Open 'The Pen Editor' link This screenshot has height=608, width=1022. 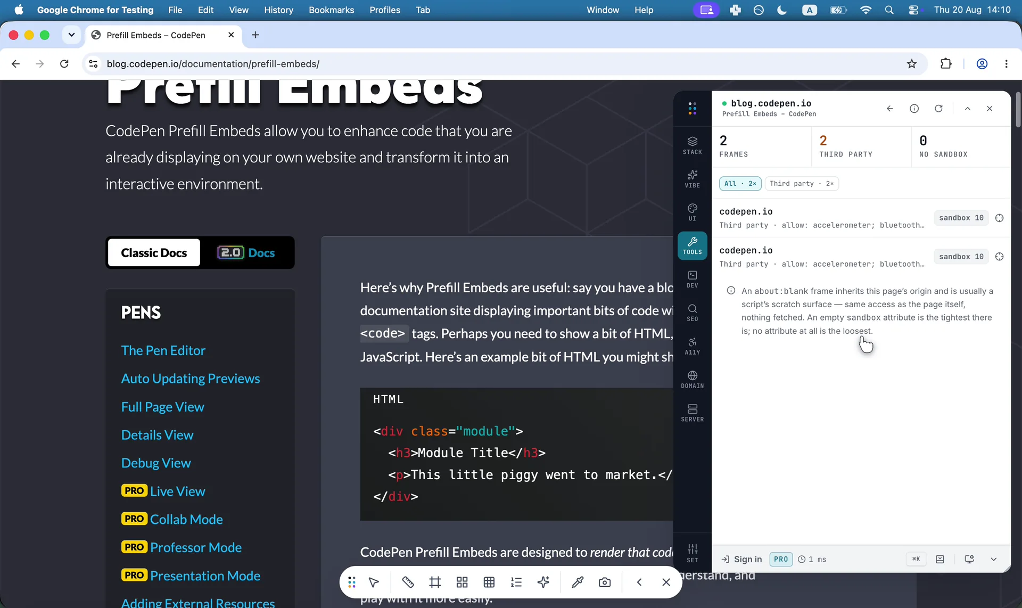[x=163, y=350]
